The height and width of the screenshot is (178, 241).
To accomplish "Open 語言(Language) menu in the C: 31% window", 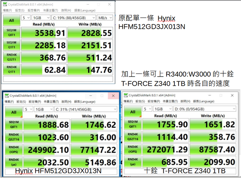I will pos(85,102).
